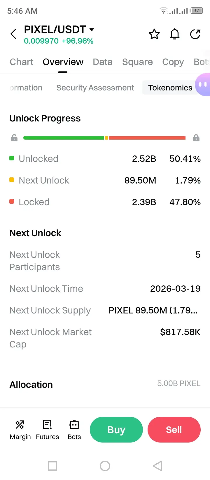Image resolution: width=210 pixels, height=480 pixels.
Task: Tap the share icon in the header
Action: 195,34
